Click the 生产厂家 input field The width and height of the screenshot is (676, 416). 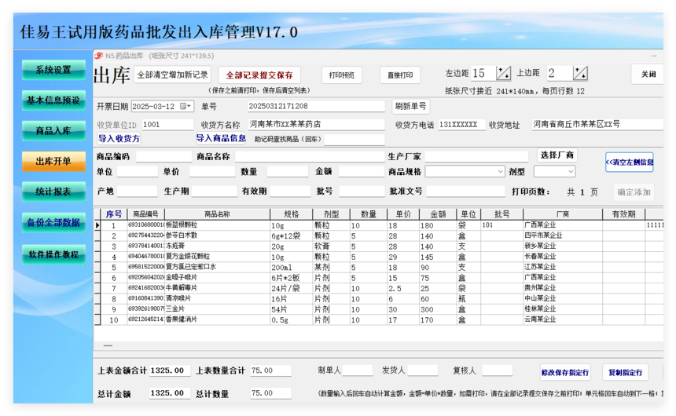click(476, 157)
